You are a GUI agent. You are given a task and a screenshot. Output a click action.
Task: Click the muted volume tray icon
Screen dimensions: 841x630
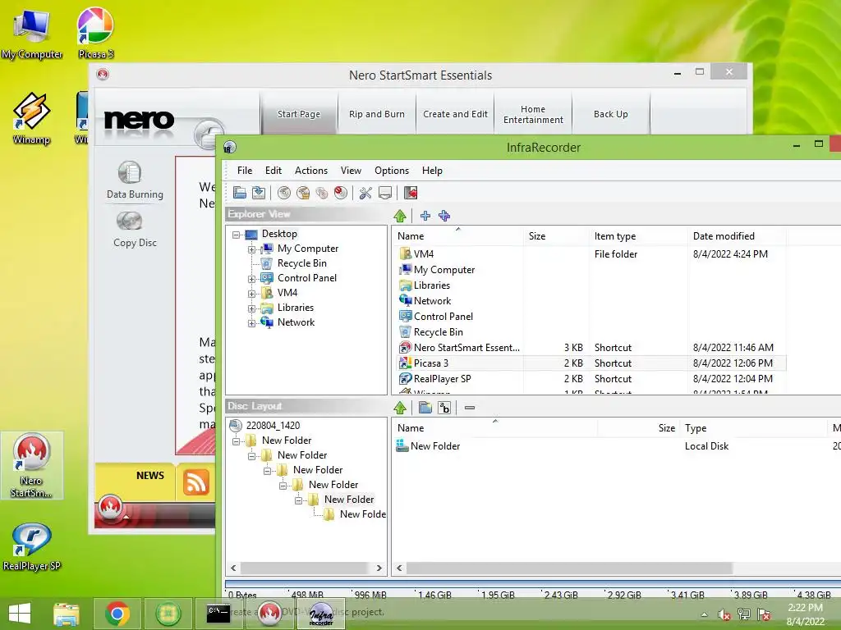point(724,614)
